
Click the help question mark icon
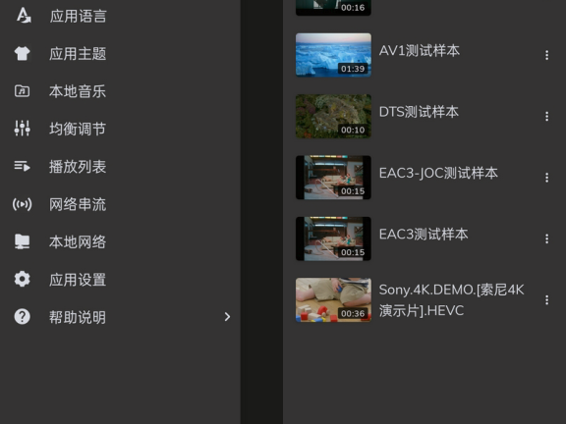[22, 317]
